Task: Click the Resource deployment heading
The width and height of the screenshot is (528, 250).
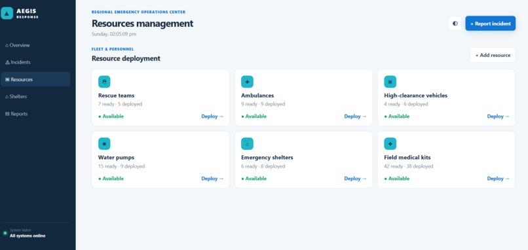Action: point(126,58)
